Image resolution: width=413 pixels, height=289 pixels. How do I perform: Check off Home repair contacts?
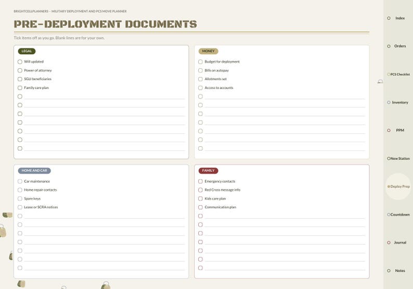[x=20, y=190]
